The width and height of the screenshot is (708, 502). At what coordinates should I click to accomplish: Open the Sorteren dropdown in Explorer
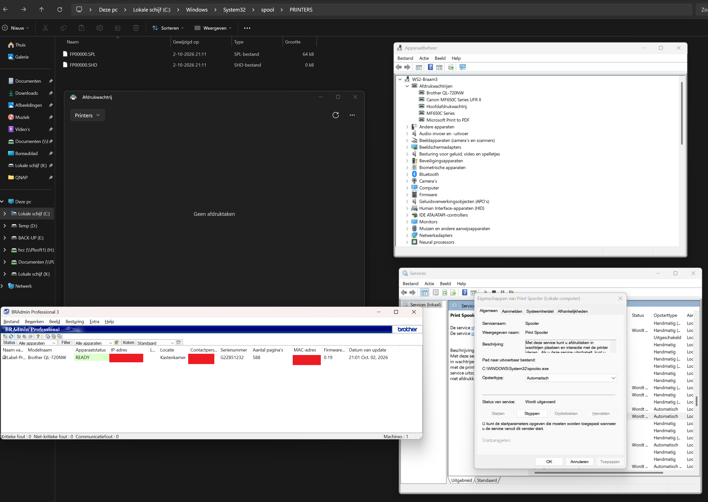pos(168,28)
